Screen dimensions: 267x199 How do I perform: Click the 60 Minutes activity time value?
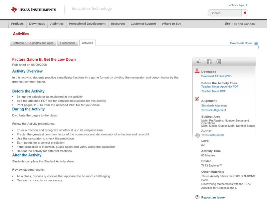(x=208, y=155)
